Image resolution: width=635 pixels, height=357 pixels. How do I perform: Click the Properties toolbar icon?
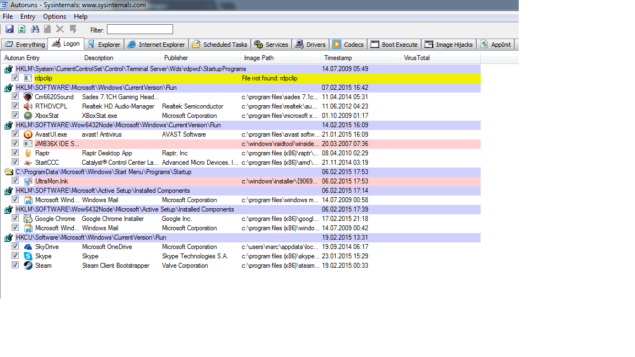click(x=47, y=29)
